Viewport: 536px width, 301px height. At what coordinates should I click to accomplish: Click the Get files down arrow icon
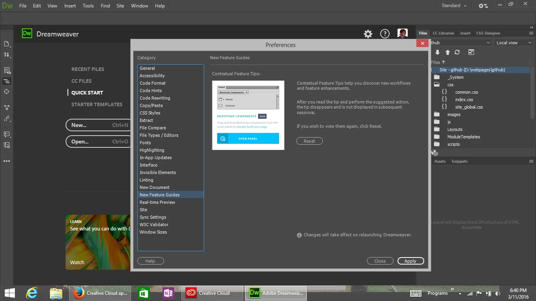coord(438,52)
